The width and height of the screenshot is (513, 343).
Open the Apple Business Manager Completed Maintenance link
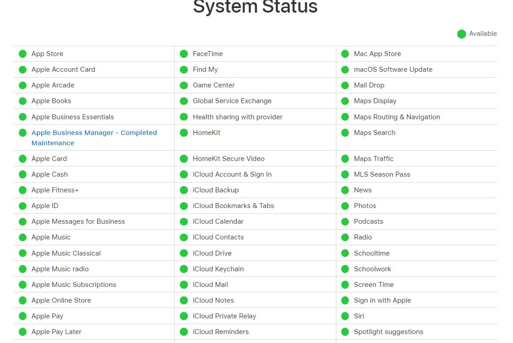pos(94,138)
